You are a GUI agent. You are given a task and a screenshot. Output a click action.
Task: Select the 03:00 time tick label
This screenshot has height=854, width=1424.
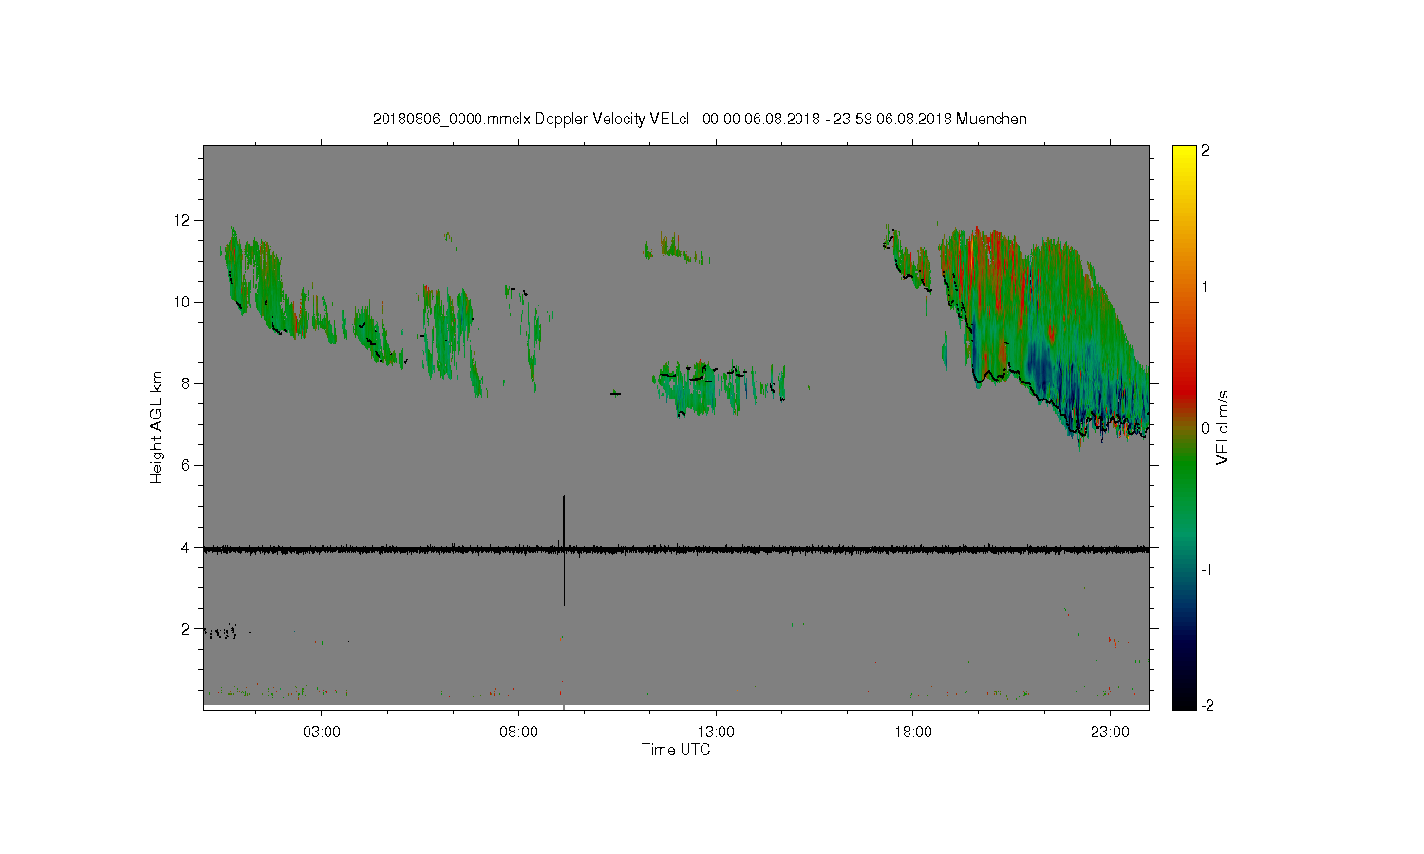[x=321, y=733]
